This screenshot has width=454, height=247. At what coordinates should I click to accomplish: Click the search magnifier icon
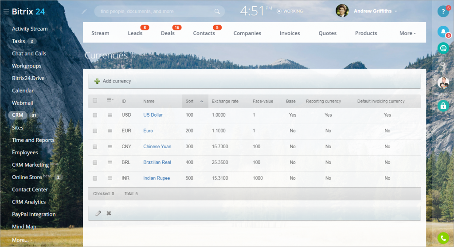click(217, 12)
